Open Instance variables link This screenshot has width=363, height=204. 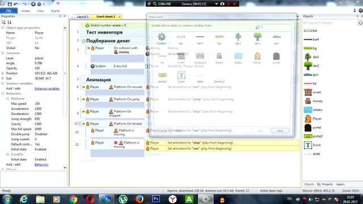coord(47,88)
